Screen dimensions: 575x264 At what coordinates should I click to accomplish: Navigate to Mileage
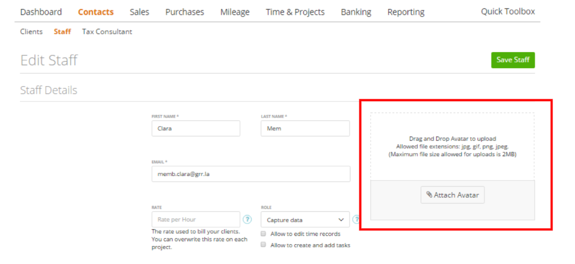pos(235,12)
